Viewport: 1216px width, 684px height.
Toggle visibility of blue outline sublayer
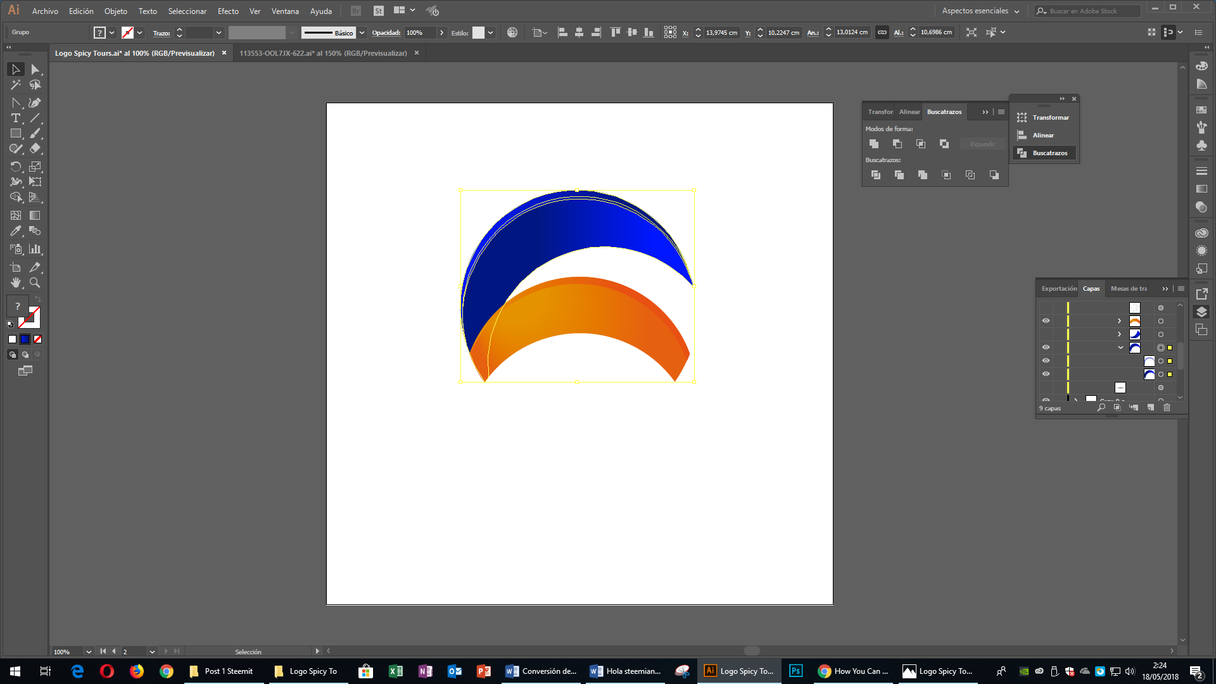[1046, 360]
